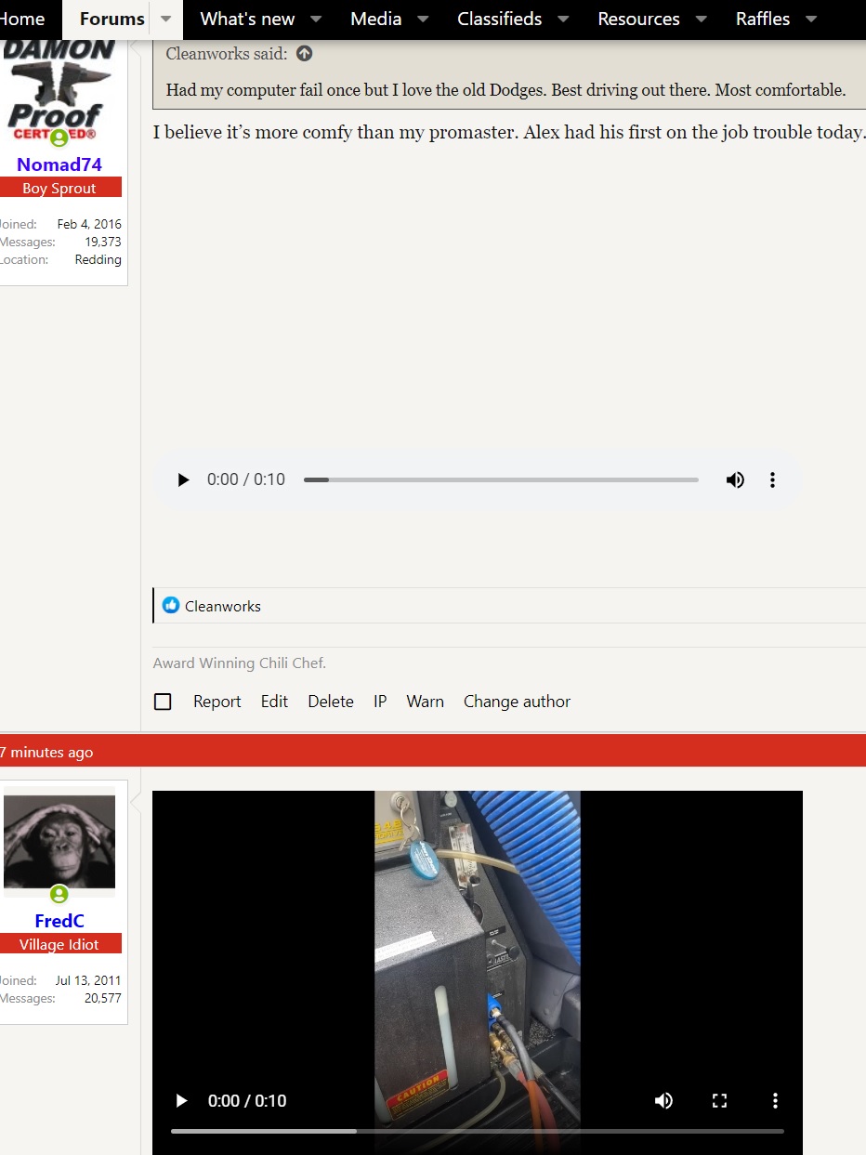Mute the audio player volume

735,479
